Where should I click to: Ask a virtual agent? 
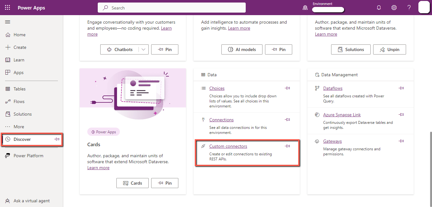(32, 201)
